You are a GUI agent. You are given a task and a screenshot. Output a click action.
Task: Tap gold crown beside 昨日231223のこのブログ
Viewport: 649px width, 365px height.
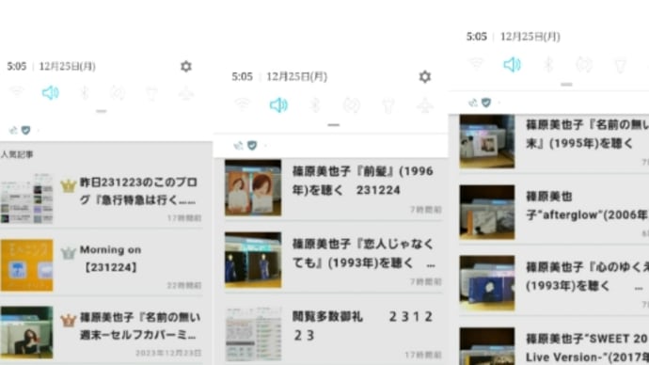pyautogui.click(x=69, y=186)
